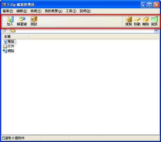The width and height of the screenshot is (161, 142).
Task: Open the 工具(T) menu
Action: (x=71, y=11)
